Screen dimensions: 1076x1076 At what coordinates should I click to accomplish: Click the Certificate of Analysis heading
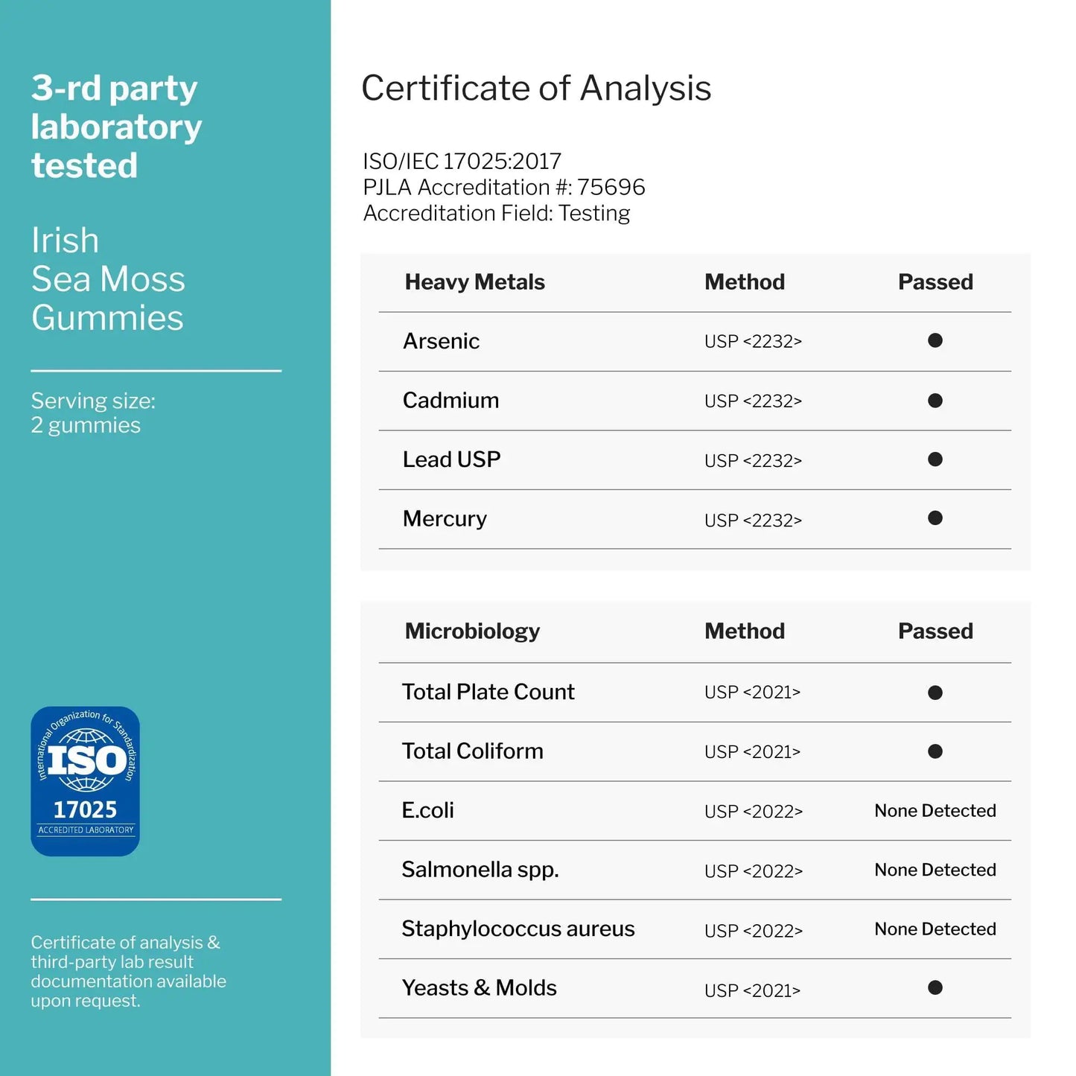click(x=536, y=88)
